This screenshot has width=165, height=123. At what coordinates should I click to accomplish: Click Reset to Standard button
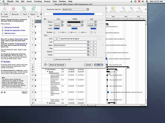pyautogui.click(x=57, y=65)
